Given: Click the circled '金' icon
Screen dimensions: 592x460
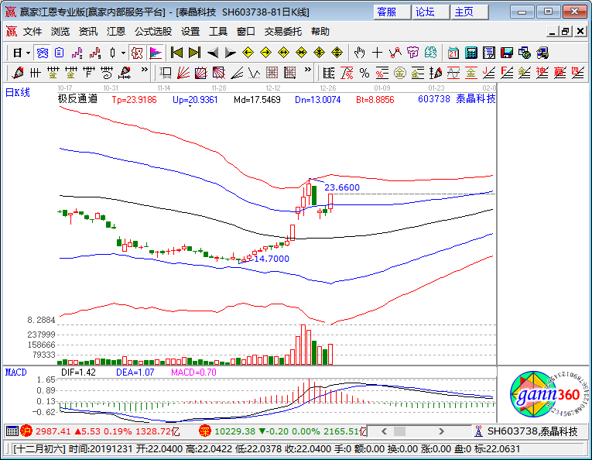Looking at the screenshot, I should click(400, 73).
